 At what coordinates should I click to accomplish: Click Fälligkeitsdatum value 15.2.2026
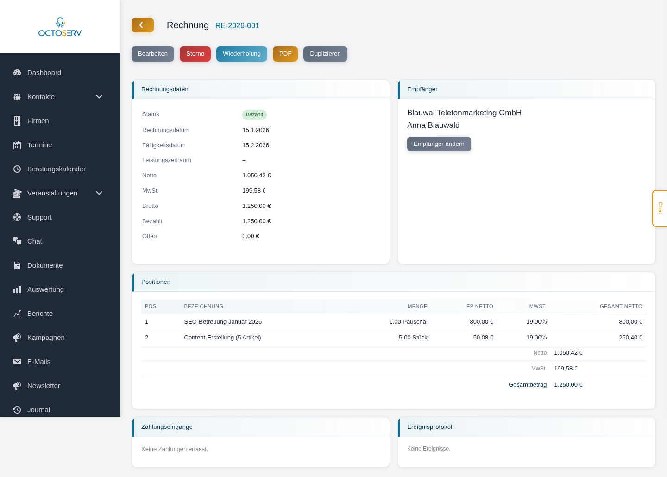(256, 145)
